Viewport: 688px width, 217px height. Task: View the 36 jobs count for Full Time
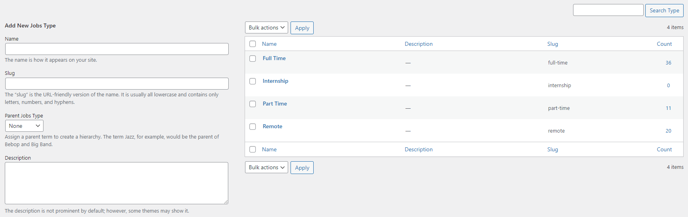pos(668,63)
